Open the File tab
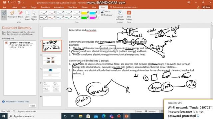 4,7
